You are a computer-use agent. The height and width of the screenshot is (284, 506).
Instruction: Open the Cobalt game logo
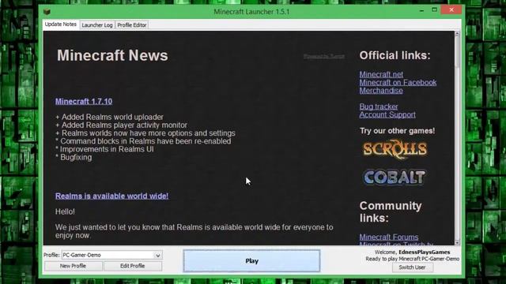tap(395, 177)
